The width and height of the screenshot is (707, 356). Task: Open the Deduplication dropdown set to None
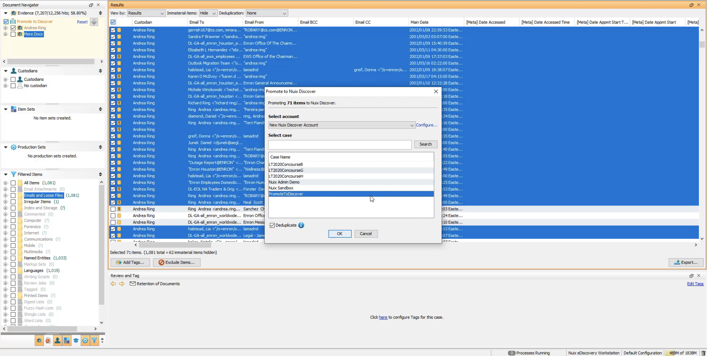pyautogui.click(x=267, y=13)
